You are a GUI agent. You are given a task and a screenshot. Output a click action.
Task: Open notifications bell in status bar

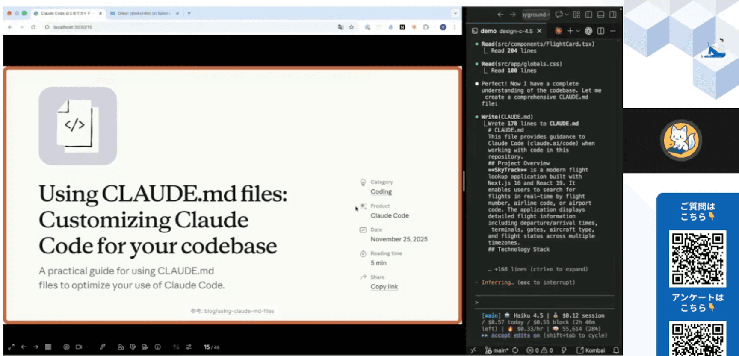[x=616, y=350]
